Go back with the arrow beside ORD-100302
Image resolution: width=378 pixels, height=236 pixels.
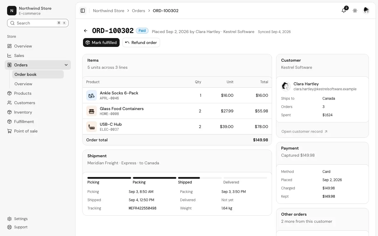click(x=86, y=31)
